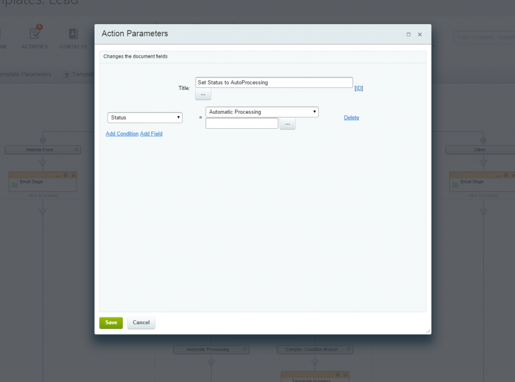Close the Action Parameters dialog
This screenshot has height=382, width=515.
click(420, 35)
